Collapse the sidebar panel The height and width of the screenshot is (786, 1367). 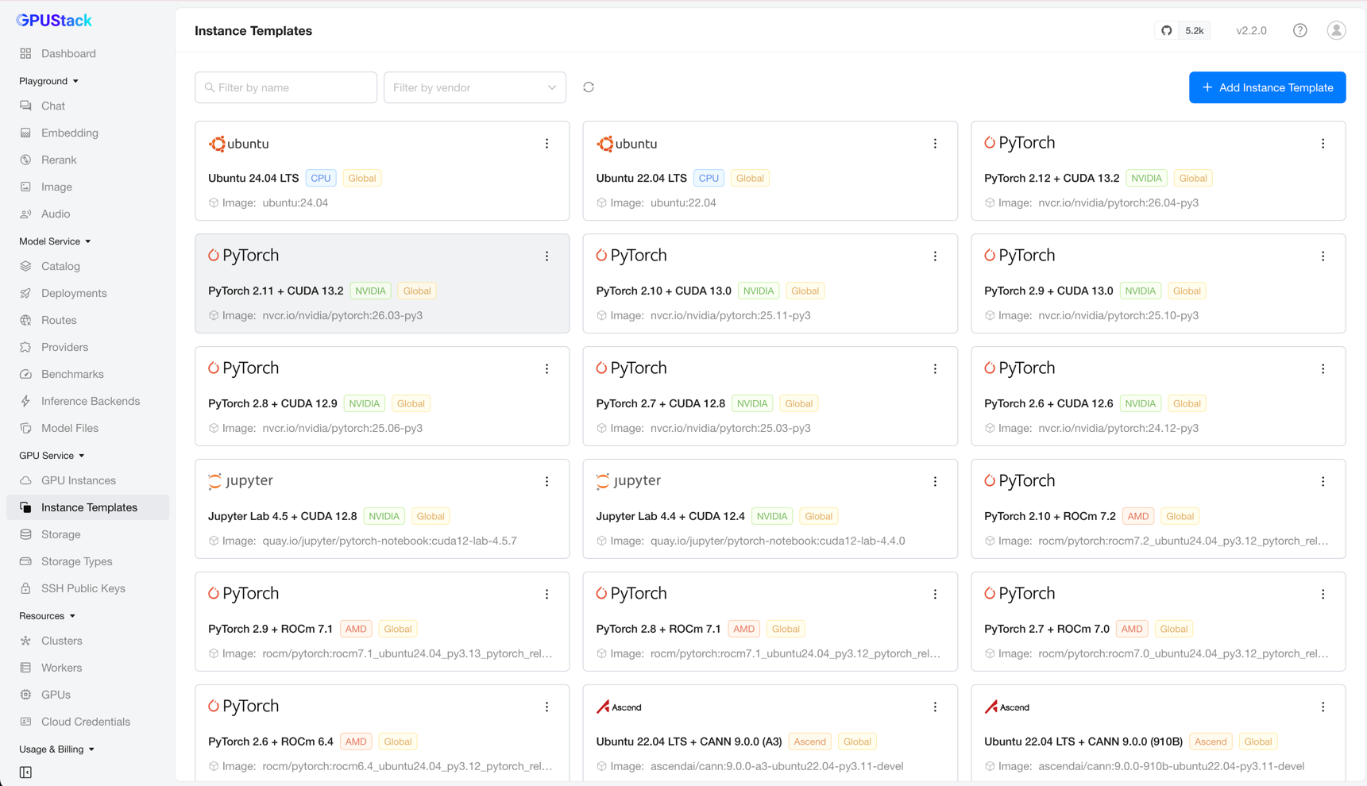[x=25, y=773]
